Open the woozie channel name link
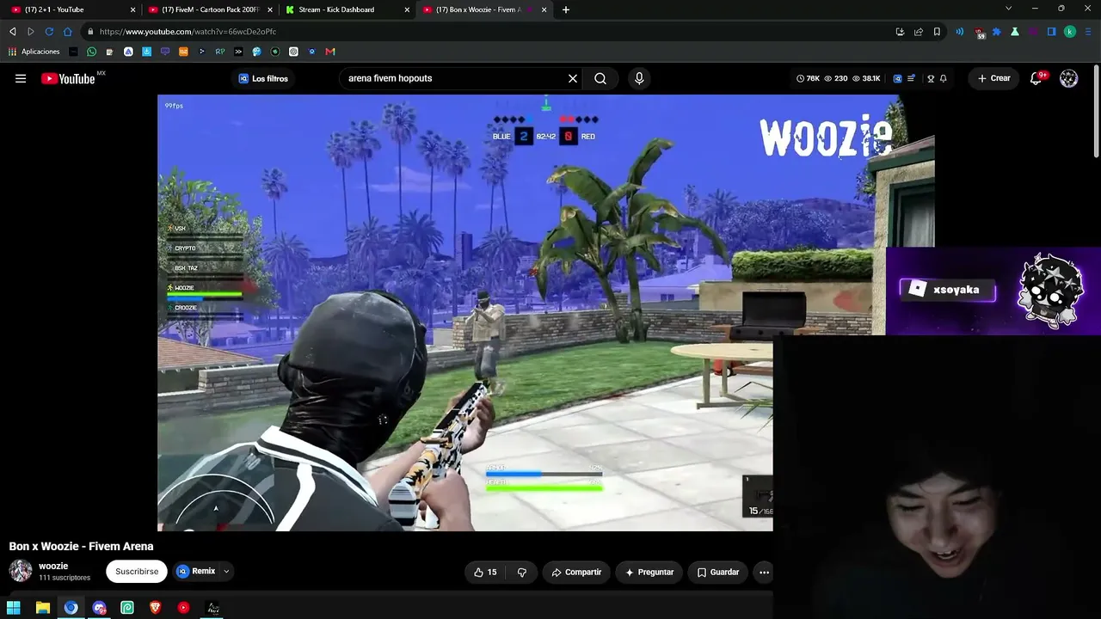The image size is (1101, 619). (53, 567)
